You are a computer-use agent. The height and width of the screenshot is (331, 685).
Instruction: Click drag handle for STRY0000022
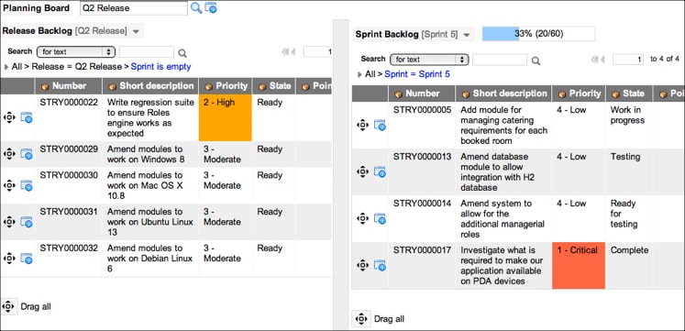click(x=9, y=117)
